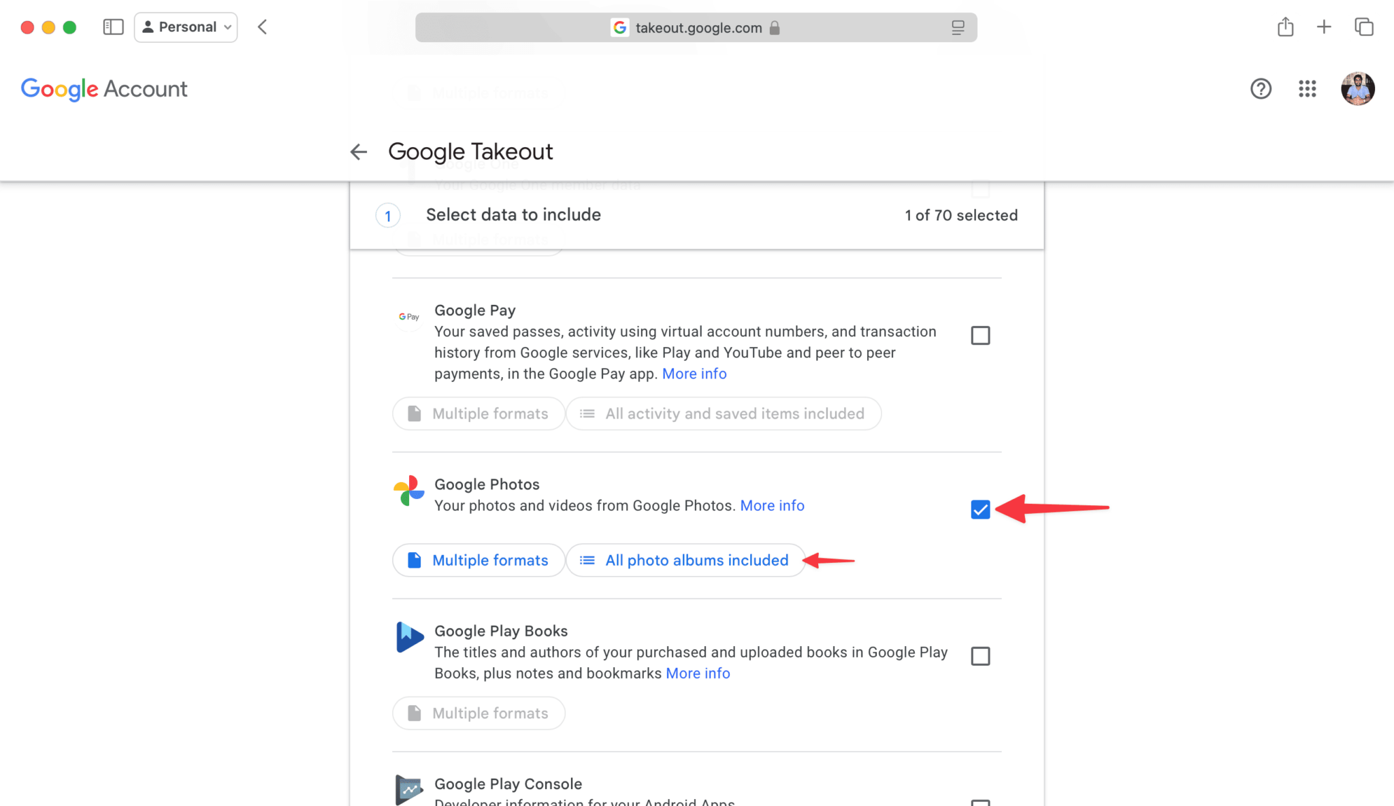Open Google Photos More info link
The height and width of the screenshot is (806, 1394).
click(x=772, y=506)
